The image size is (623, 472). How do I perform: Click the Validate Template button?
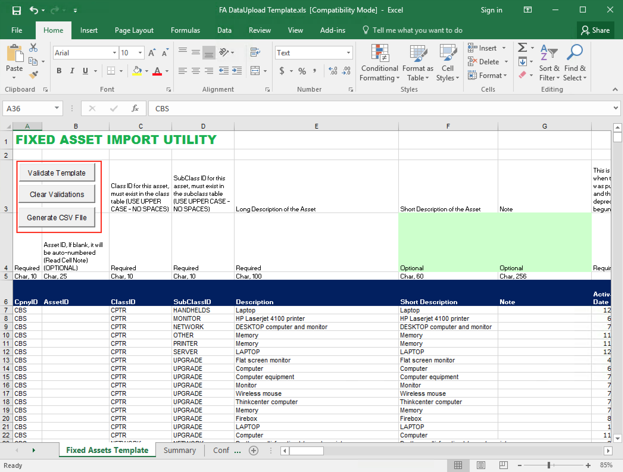pos(56,173)
